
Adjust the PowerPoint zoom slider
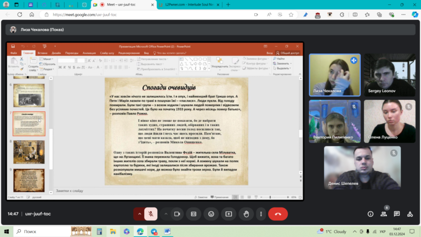[270, 198]
